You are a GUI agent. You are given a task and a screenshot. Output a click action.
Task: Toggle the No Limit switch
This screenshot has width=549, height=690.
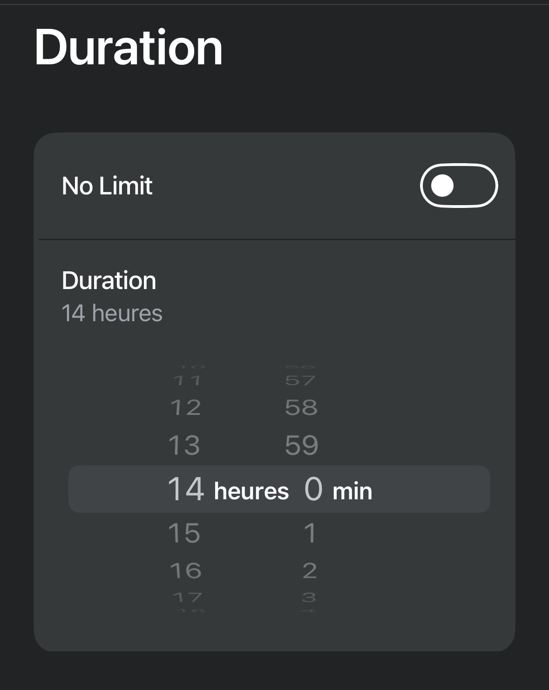(x=459, y=186)
